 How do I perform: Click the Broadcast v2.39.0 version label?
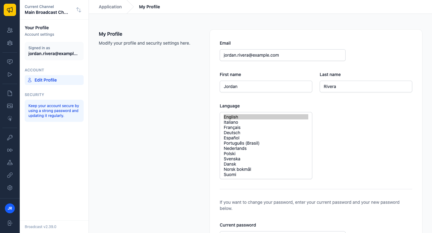click(x=40, y=227)
